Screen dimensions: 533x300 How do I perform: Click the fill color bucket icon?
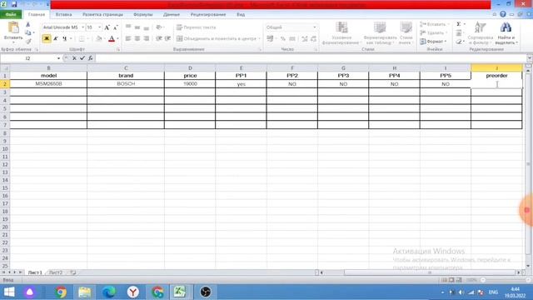tap(98, 39)
